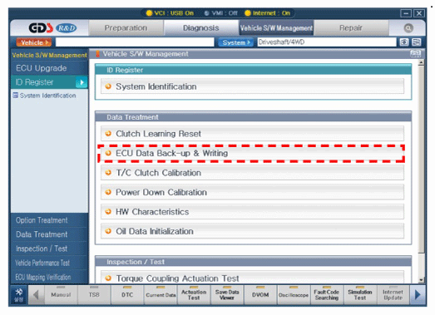Select Vehicle S/W Management tab
435x315 pixels.
pos(276,28)
